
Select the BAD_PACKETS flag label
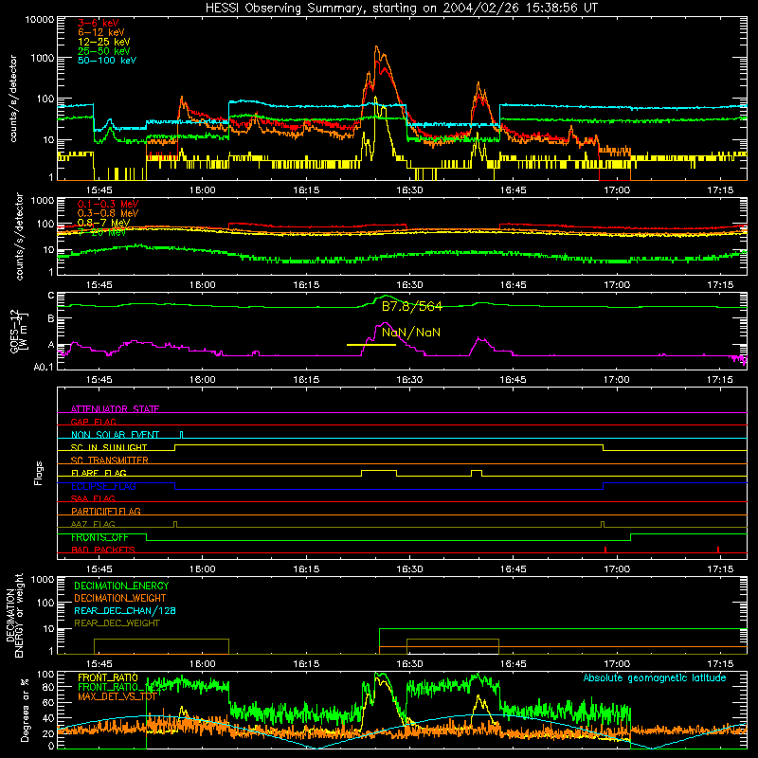point(103,550)
